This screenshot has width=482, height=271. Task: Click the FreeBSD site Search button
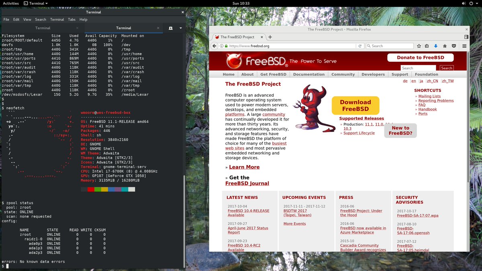point(447,68)
